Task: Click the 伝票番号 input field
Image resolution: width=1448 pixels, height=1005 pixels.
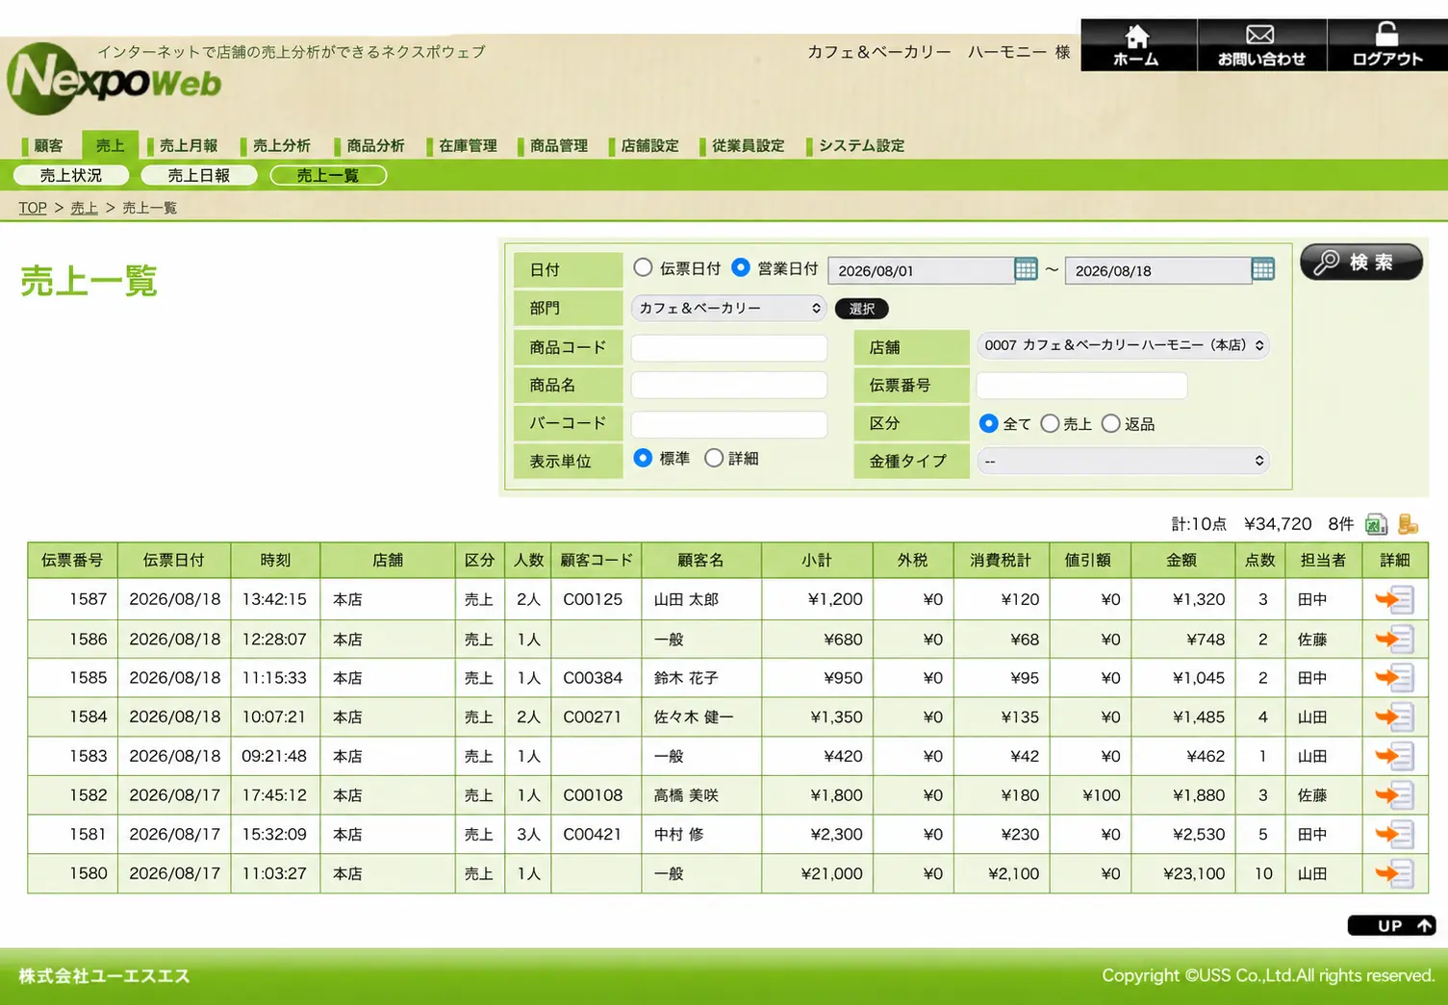Action: (1081, 385)
